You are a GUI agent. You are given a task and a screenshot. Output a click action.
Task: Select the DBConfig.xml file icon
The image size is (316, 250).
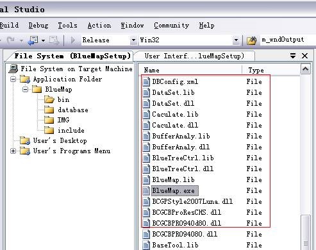tap(146, 82)
